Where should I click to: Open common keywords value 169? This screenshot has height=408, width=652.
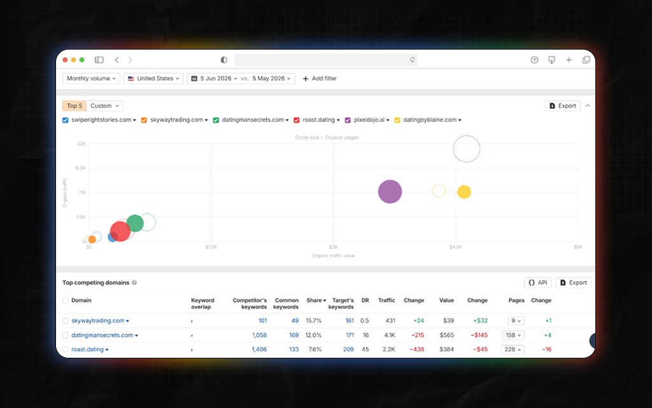click(x=294, y=335)
